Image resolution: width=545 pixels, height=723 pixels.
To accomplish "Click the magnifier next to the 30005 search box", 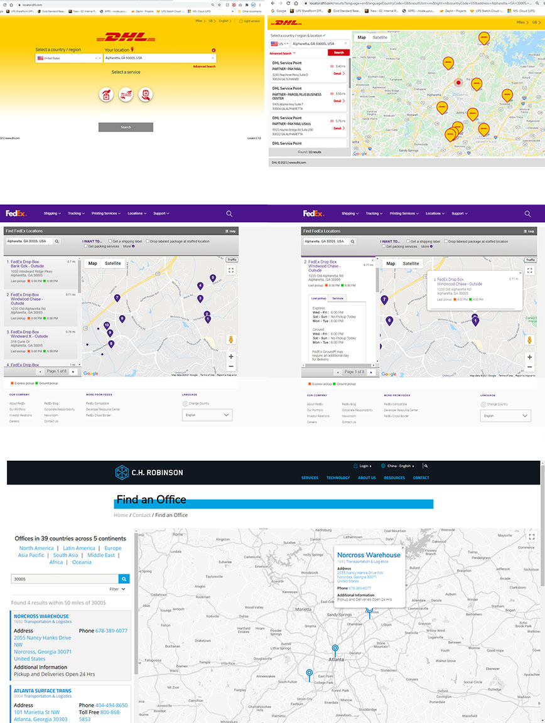I will point(124,579).
